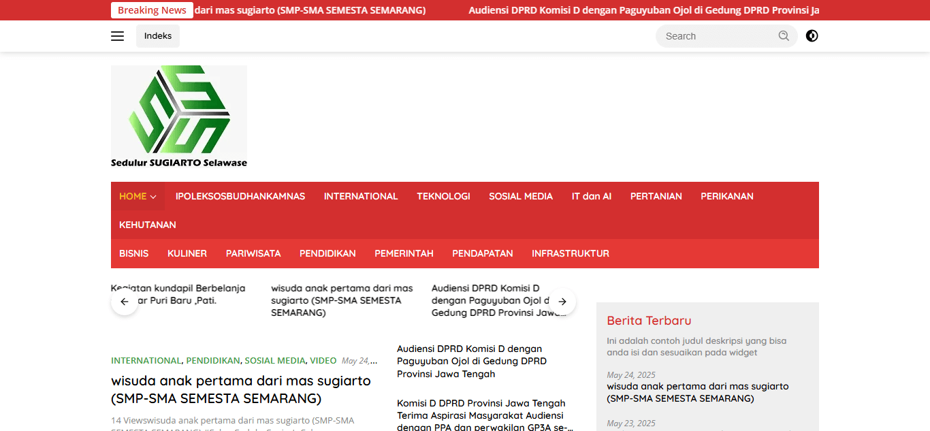Select PENDIDIKAN in the secondary menu
The image size is (930, 431).
[327, 253]
